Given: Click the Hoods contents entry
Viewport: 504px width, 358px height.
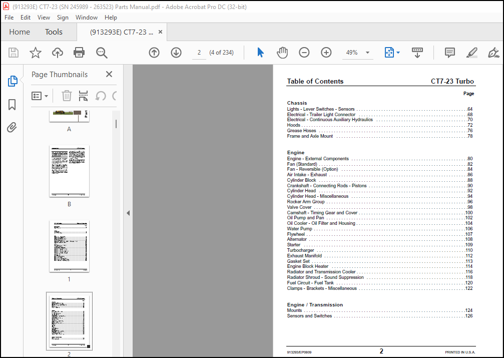Looking at the screenshot, I should pyautogui.click(x=379, y=125).
